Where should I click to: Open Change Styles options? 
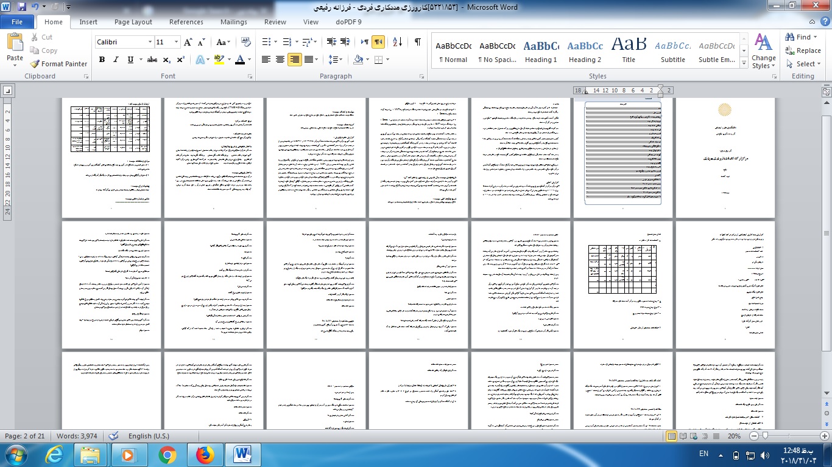click(763, 50)
